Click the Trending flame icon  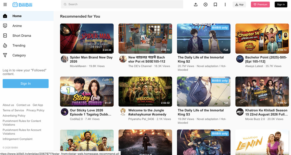pyautogui.click(x=5, y=45)
